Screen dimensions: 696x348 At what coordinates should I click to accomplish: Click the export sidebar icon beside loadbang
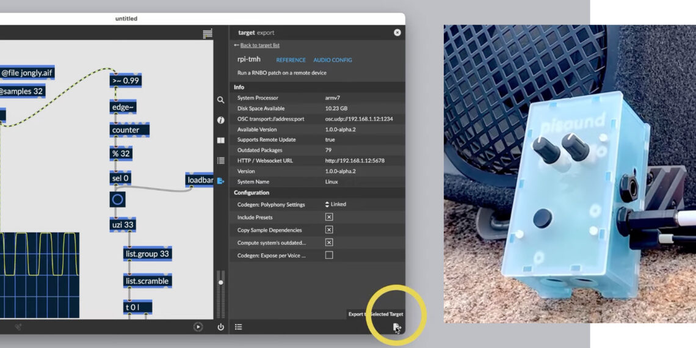point(221,181)
